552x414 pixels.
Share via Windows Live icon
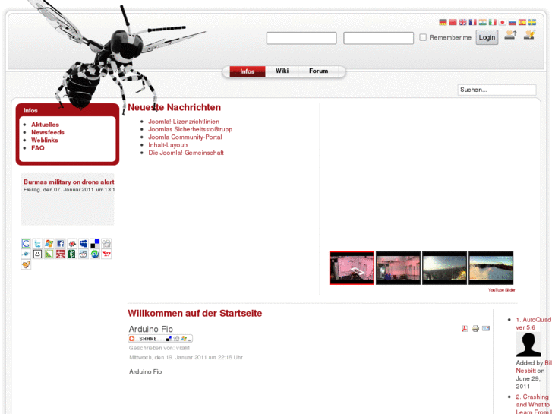point(49,244)
